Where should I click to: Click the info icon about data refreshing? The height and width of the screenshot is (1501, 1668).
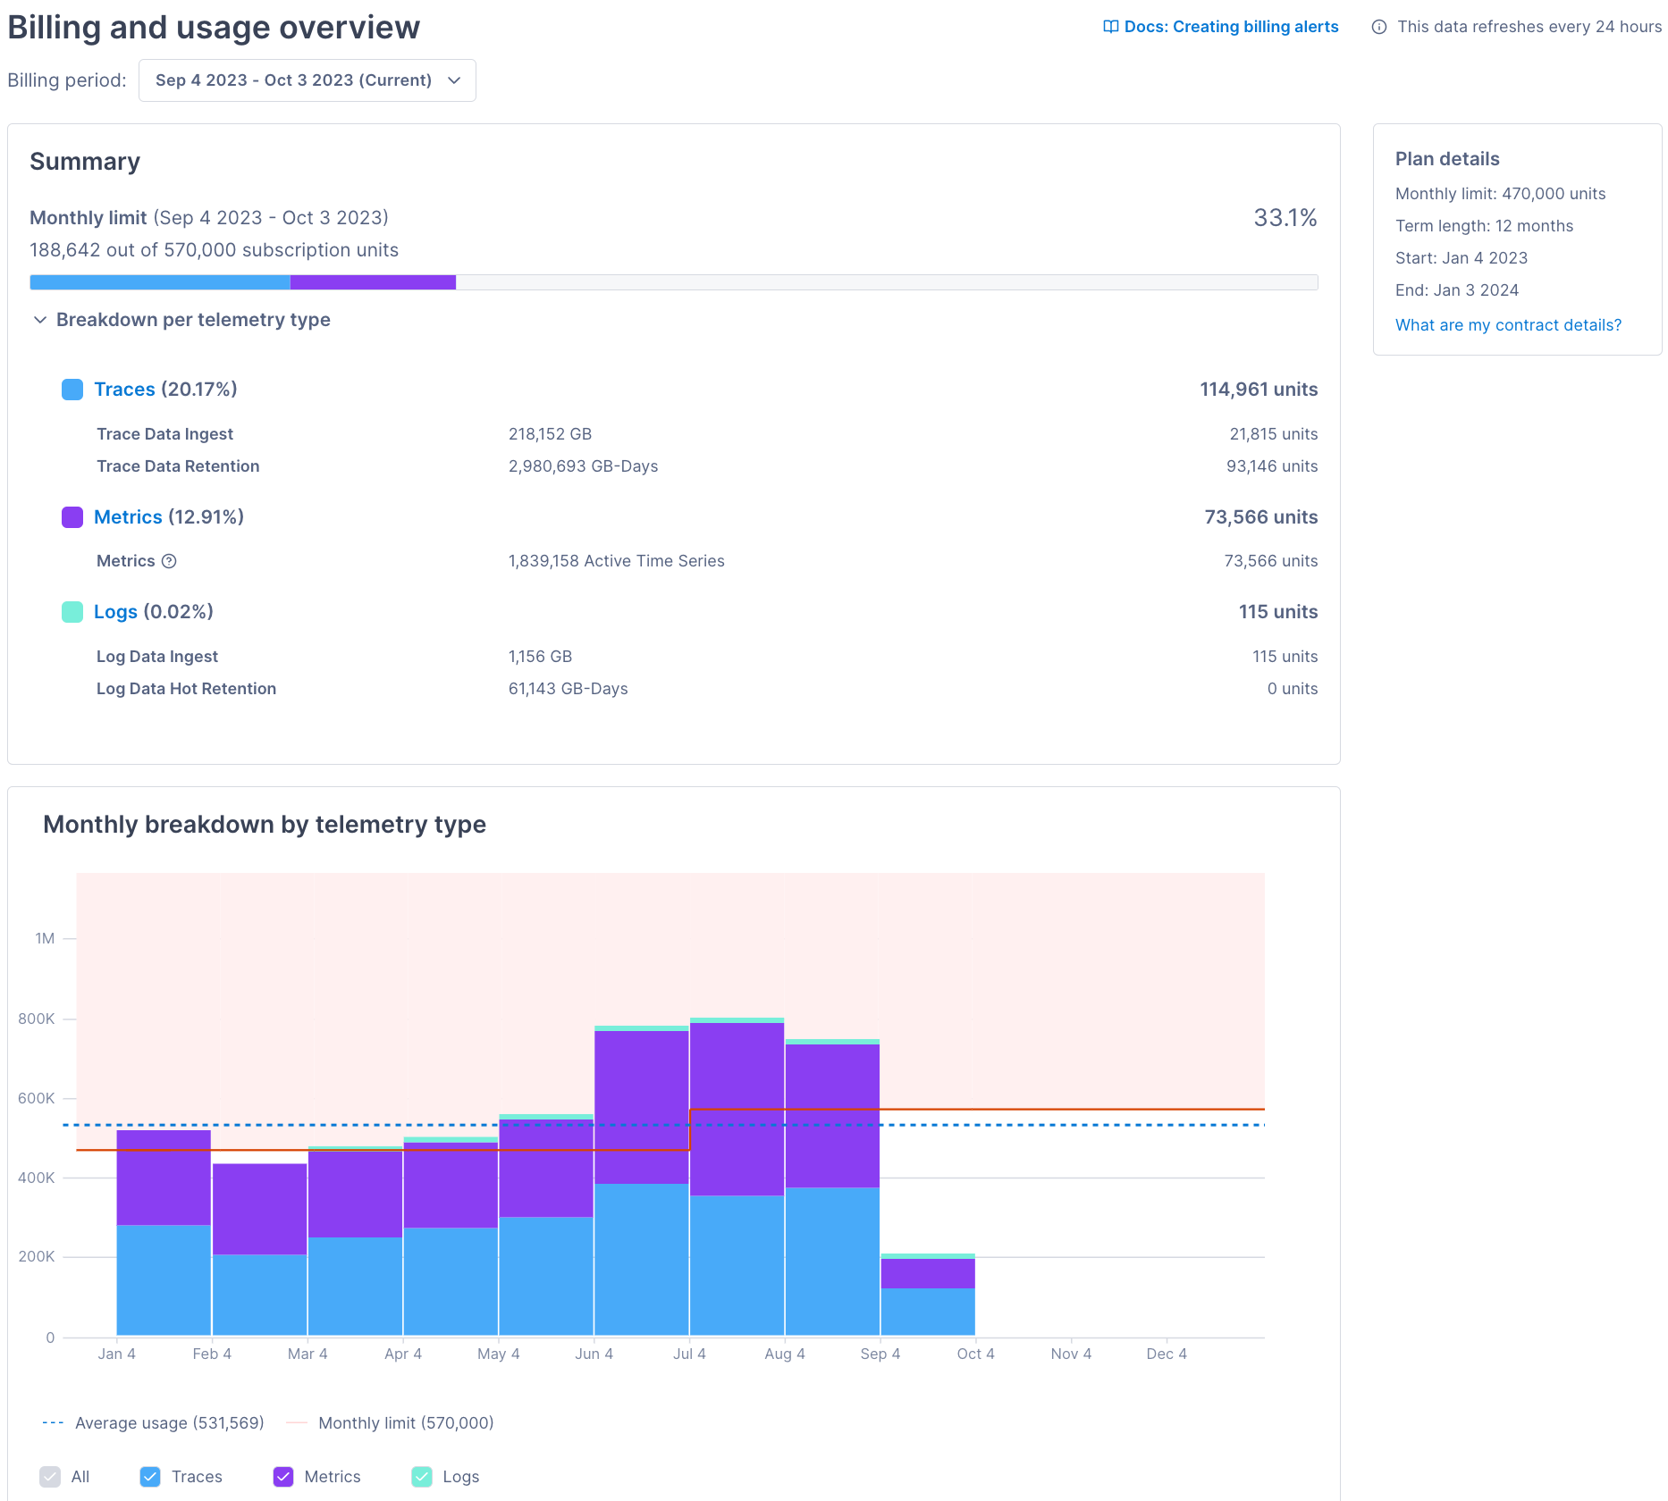tap(1377, 27)
